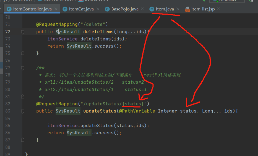Click the class icon on BasePojo.java tab

pyautogui.click(x=107, y=9)
